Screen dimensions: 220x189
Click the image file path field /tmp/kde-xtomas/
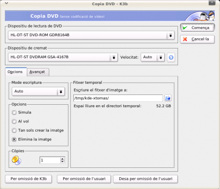[x=118, y=98]
